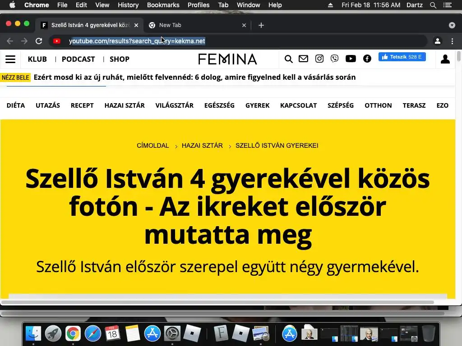This screenshot has width=462, height=346.
Task: Click the NÉZZ BELE yellow label
Action: [15, 77]
